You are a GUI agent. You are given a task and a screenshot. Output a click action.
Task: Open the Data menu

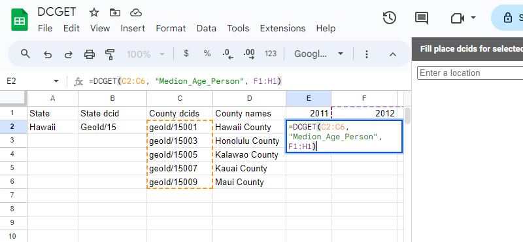coord(206,28)
